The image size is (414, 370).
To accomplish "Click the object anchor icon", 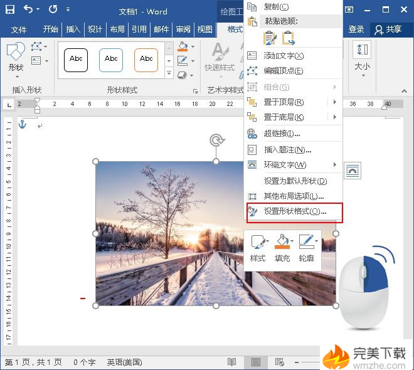I will (x=23, y=124).
